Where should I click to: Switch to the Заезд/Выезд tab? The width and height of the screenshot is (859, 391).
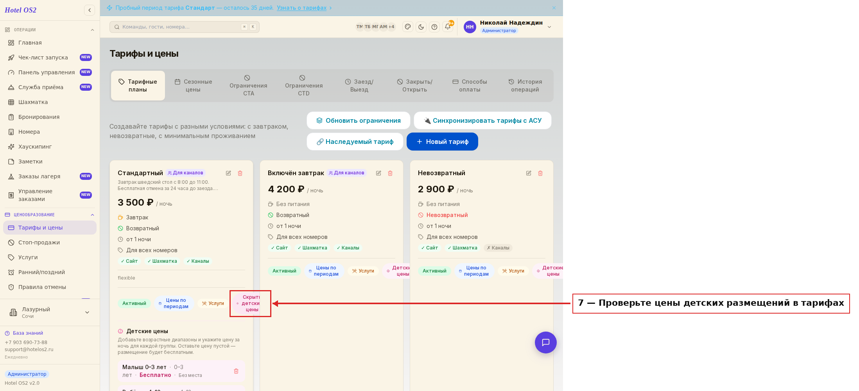359,86
